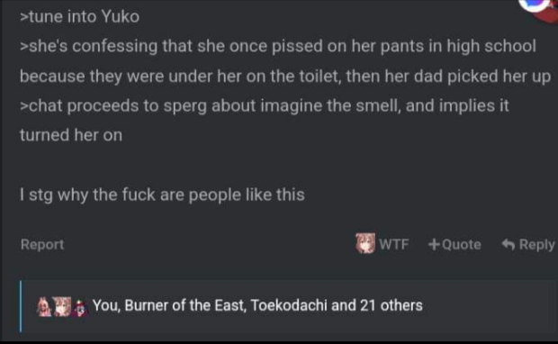Click the blue border of reactions bar
The height and width of the screenshot is (344, 558).
pyautogui.click(x=21, y=306)
